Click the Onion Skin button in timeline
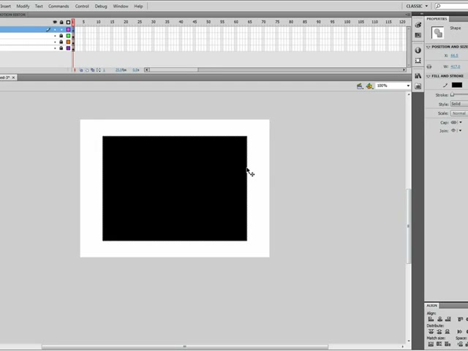The height and width of the screenshot is (351, 468). pyautogui.click(x=81, y=70)
